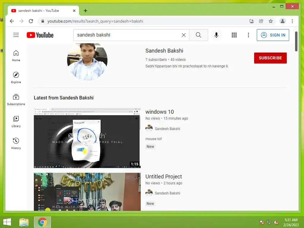Image resolution: width=304 pixels, height=228 pixels.
Task: Subscribe to Sandesh Bakshi channel
Action: point(270,58)
